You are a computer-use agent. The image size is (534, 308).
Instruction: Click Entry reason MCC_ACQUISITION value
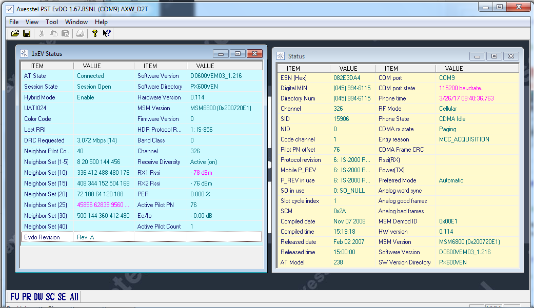464,139
